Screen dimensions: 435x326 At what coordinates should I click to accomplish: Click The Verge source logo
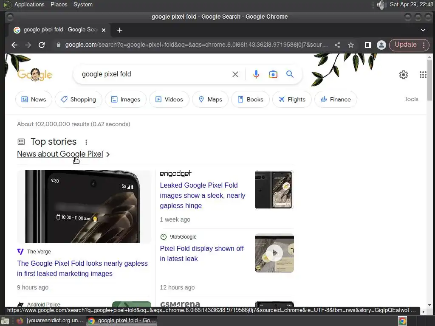[x=20, y=251]
